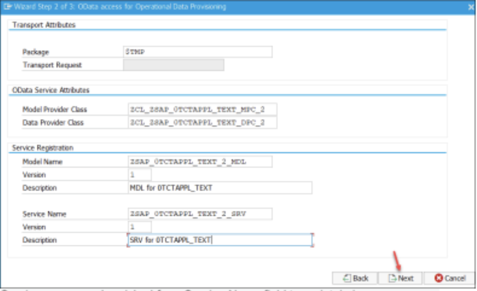The image size is (477, 291).
Task: Click the Package input field
Action: (x=198, y=52)
